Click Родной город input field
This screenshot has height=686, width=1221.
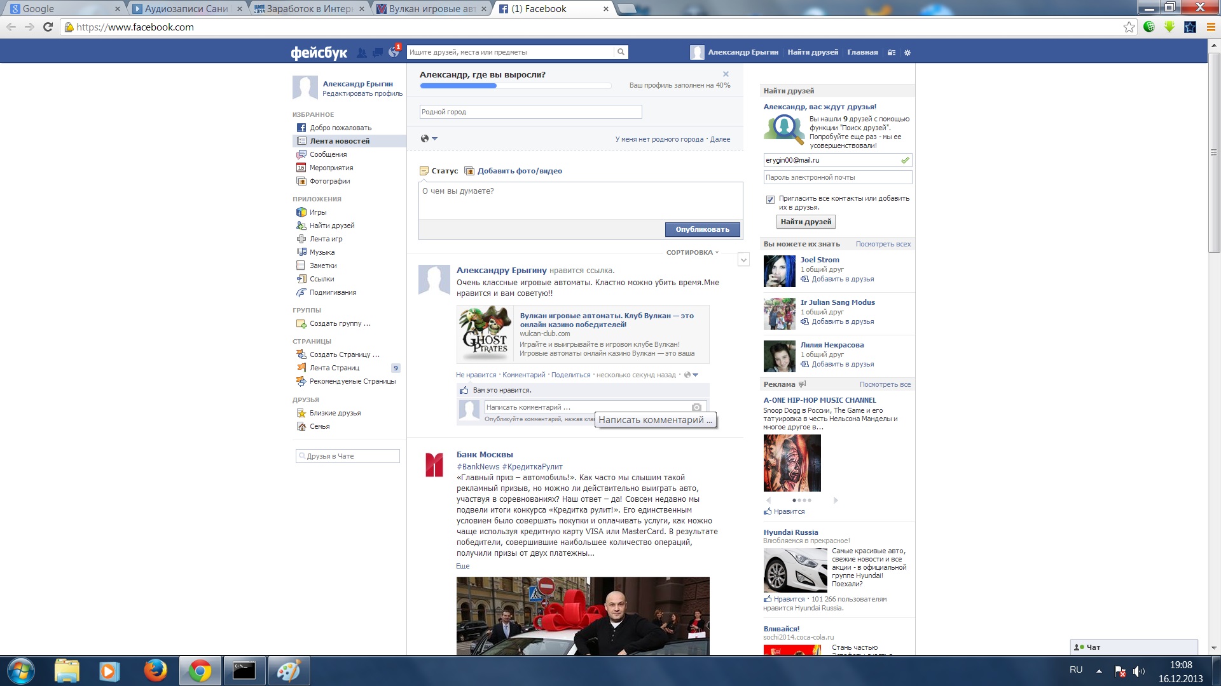(x=530, y=112)
